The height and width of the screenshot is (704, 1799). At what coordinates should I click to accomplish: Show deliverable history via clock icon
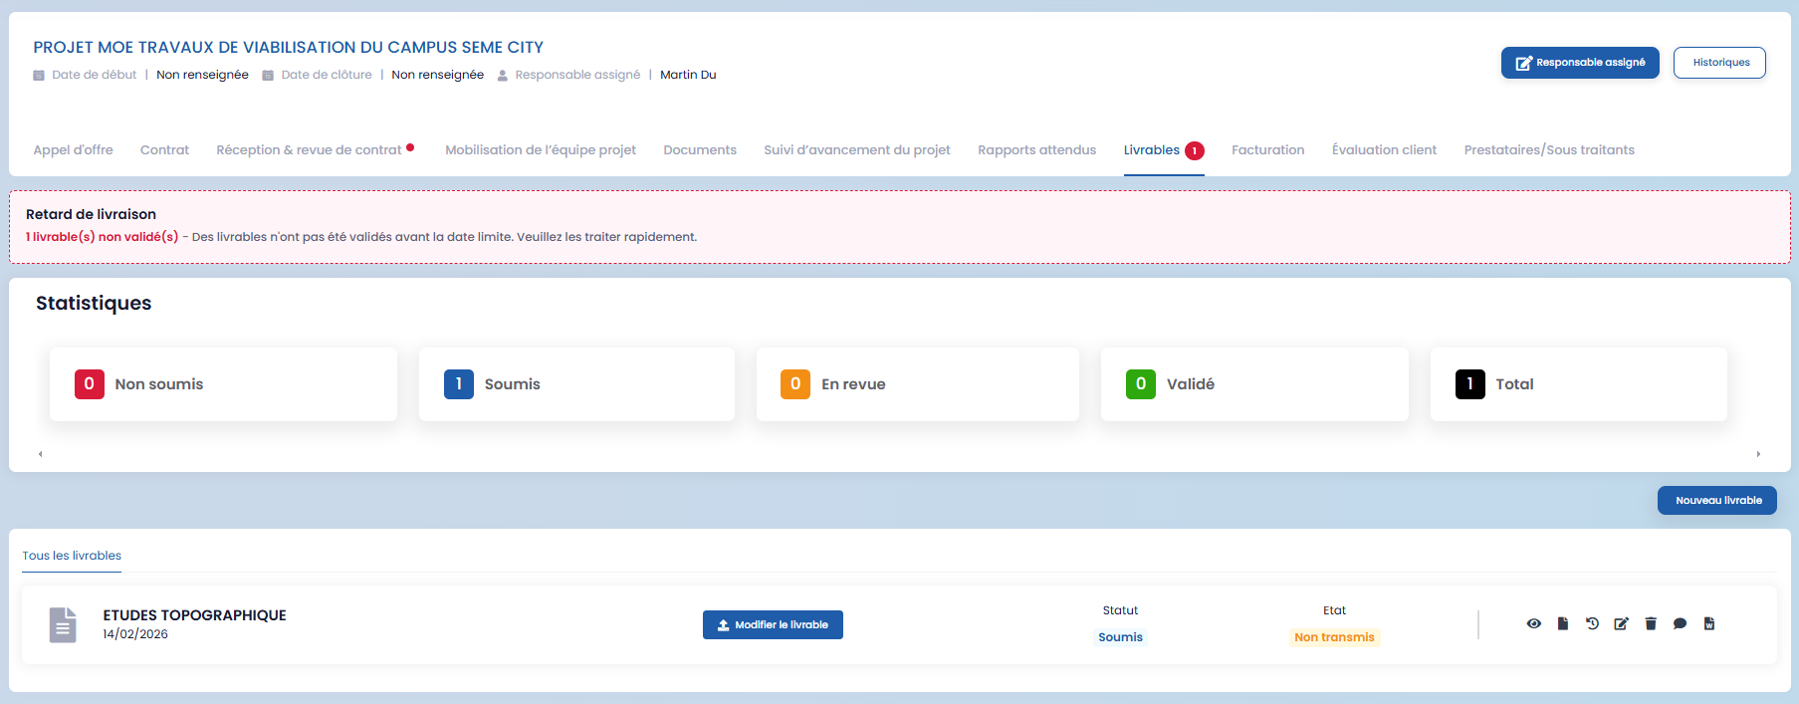click(1592, 623)
